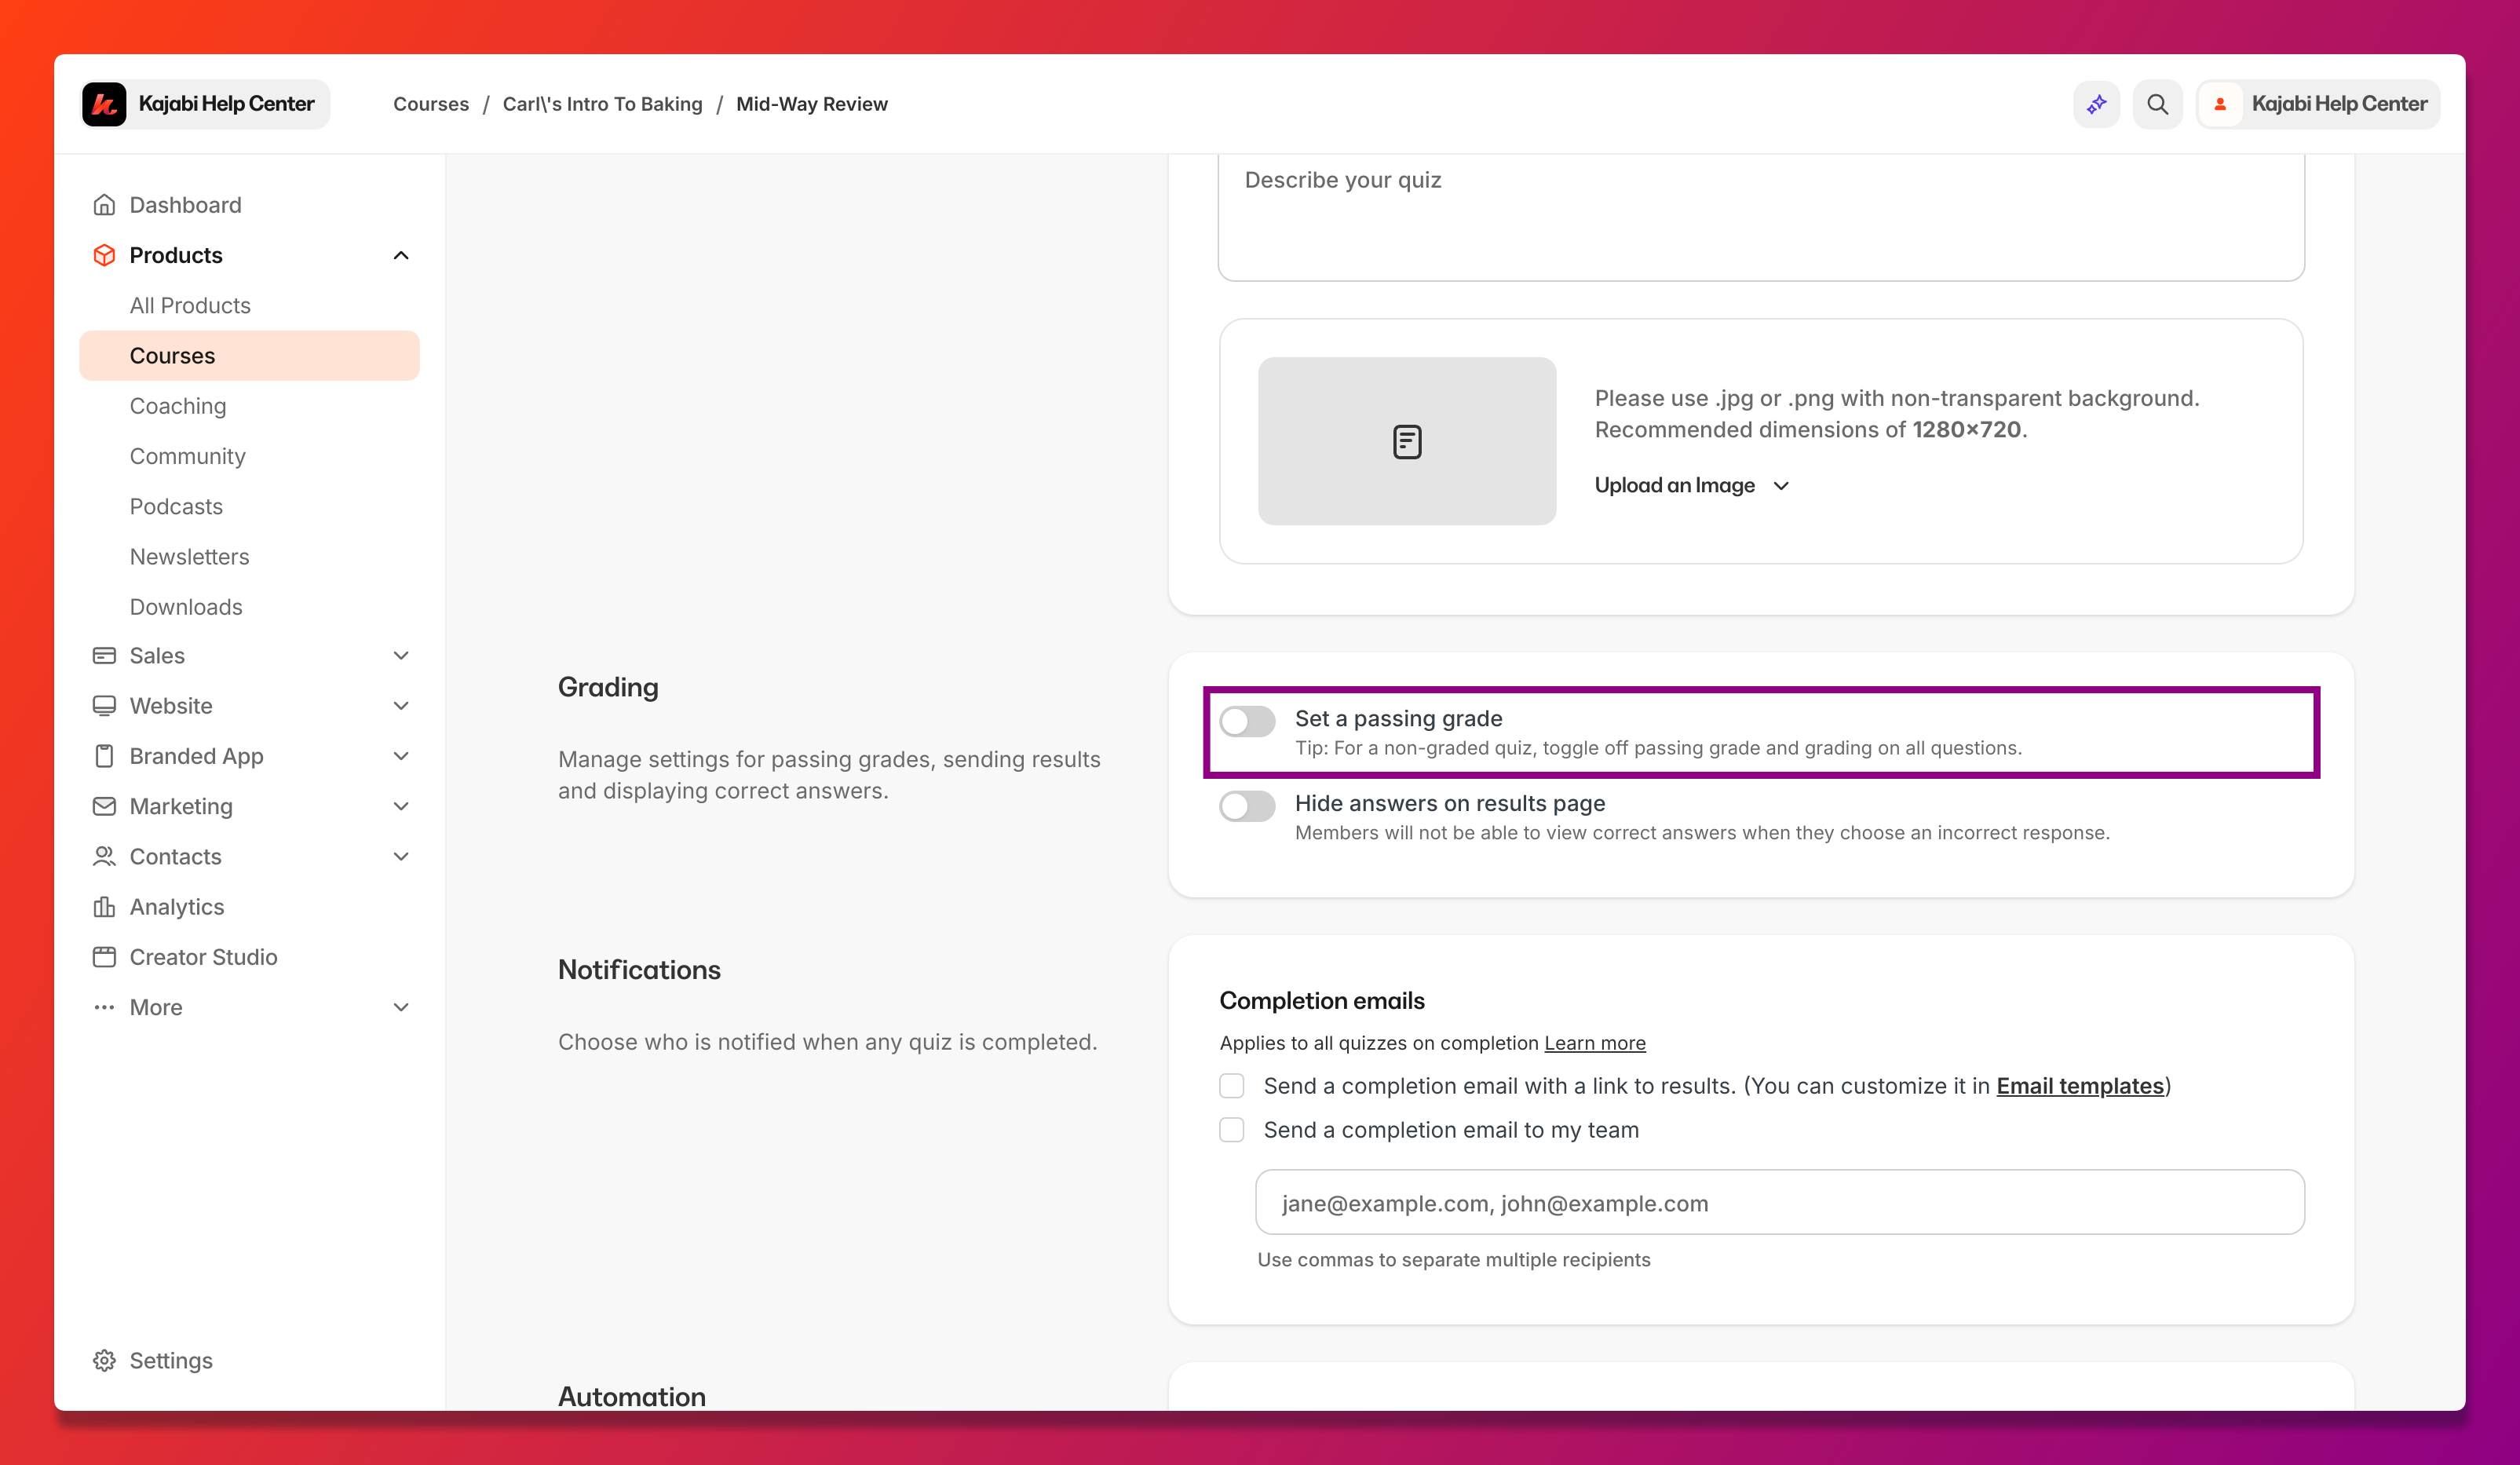Check Send completion email with results link
This screenshot has width=2520, height=1465.
coord(1232,1086)
